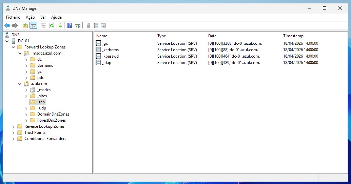
Task: Open the Ação menu
Action: pos(30,17)
